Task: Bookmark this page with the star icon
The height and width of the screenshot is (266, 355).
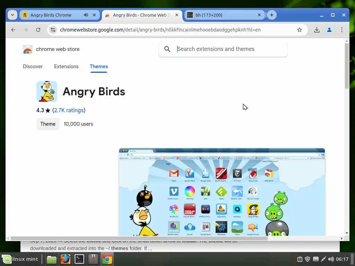Action: [x=299, y=30]
